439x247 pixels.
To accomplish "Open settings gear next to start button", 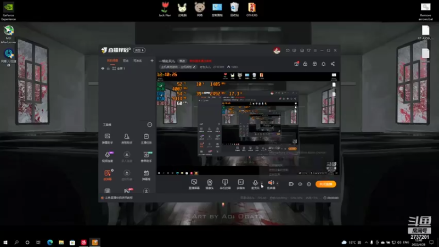I will point(309,184).
